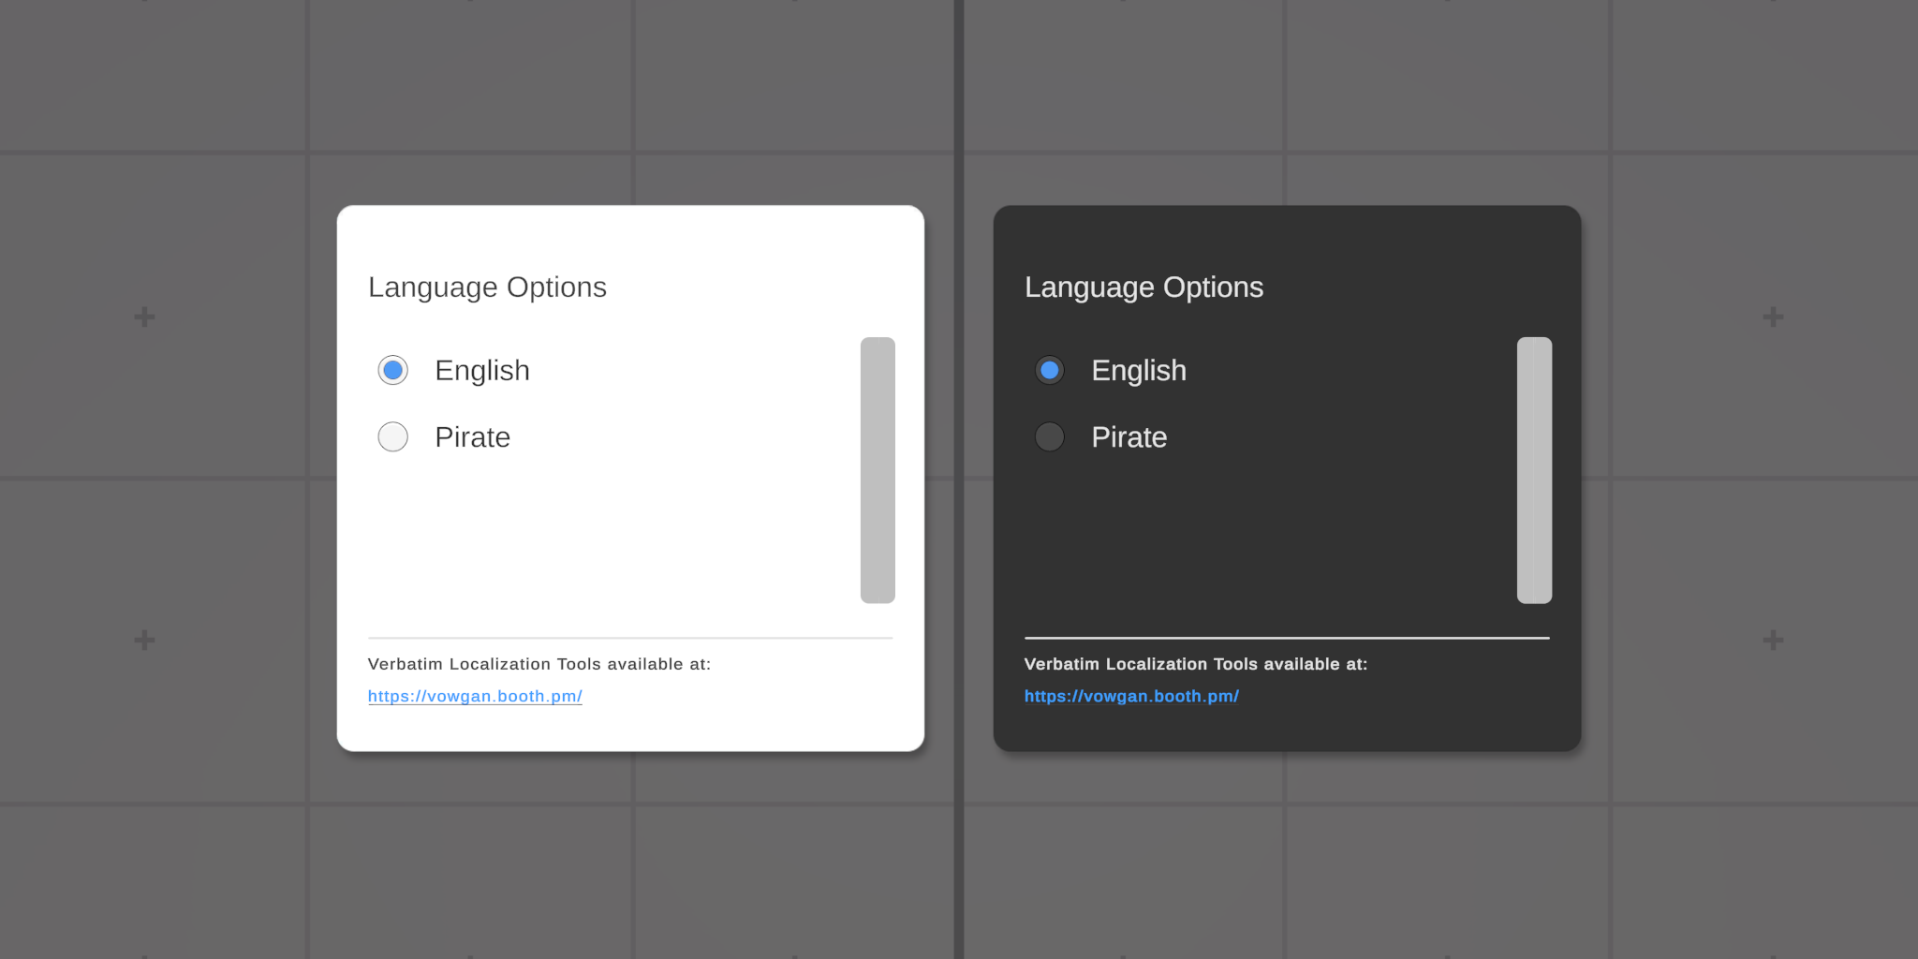Select the English radio button in the dark panel
This screenshot has height=959, width=1918.
(1050, 371)
